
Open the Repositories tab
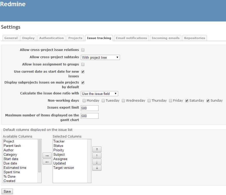tap(195, 38)
